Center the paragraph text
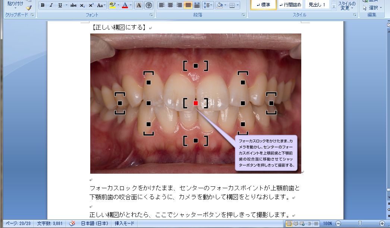This screenshot has width=390, height=228. click(x=170, y=5)
